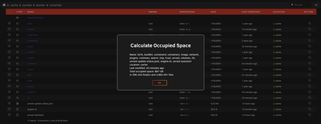Sort by the Name column header
This screenshot has width=321, height=124.
pos(30,12)
